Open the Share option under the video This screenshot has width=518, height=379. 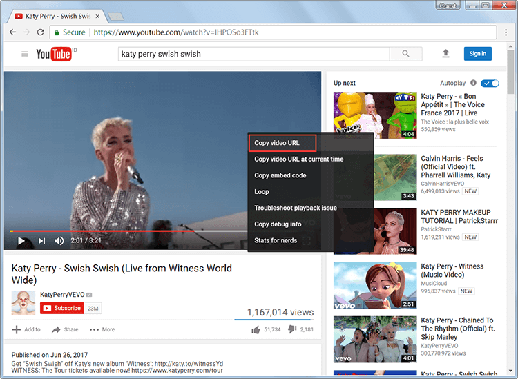pyautogui.click(x=65, y=329)
